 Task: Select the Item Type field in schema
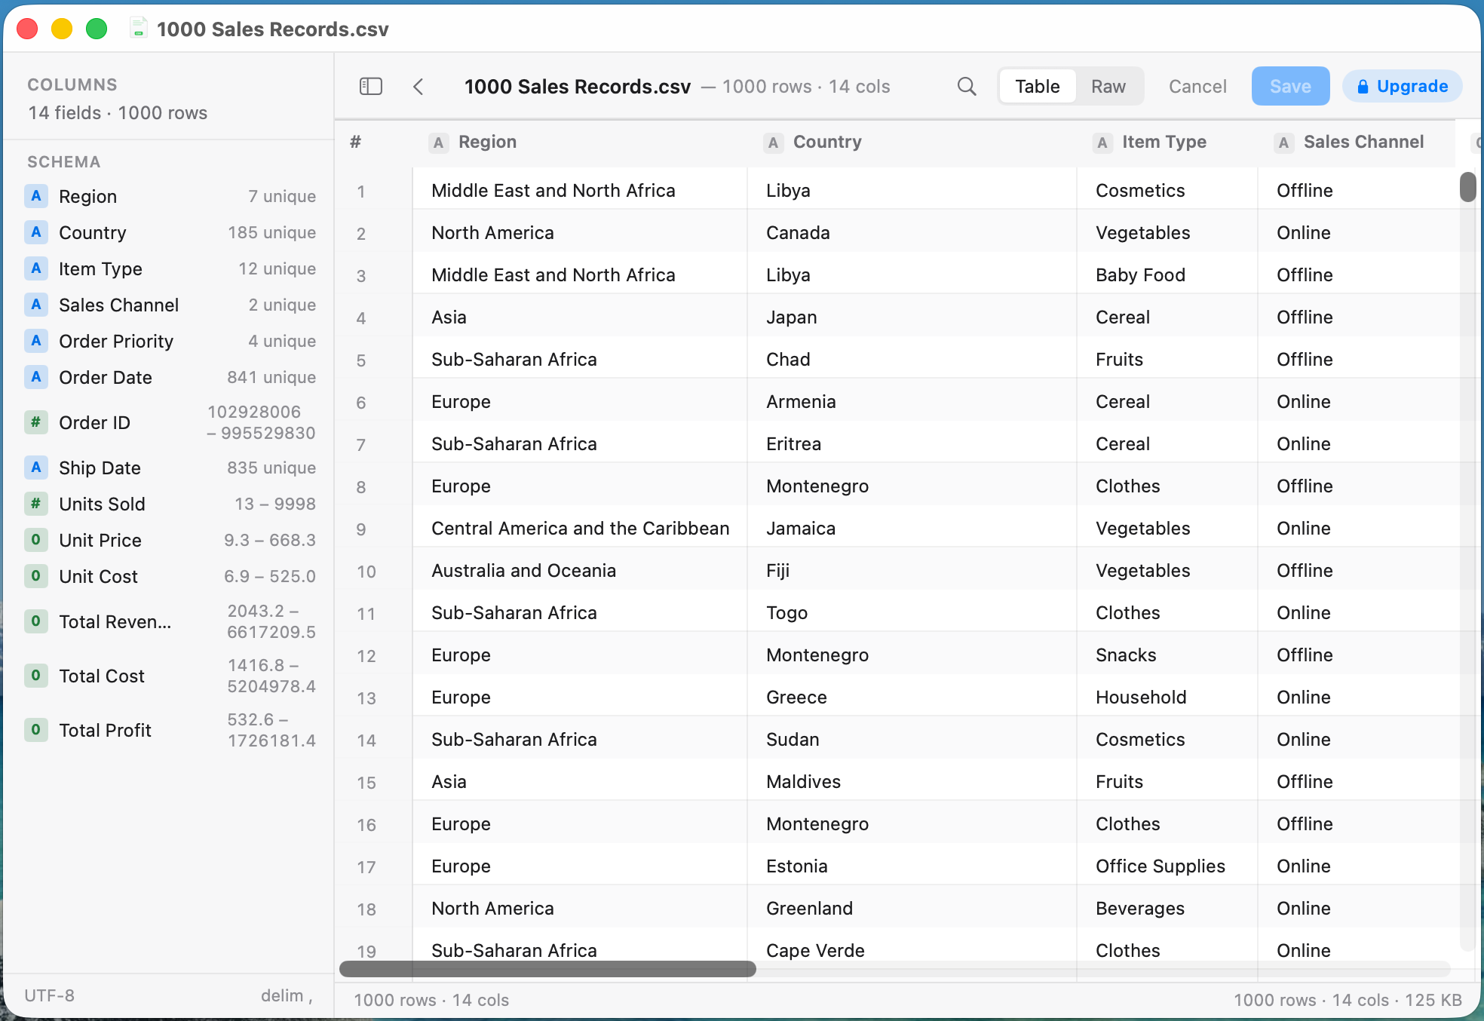170,269
